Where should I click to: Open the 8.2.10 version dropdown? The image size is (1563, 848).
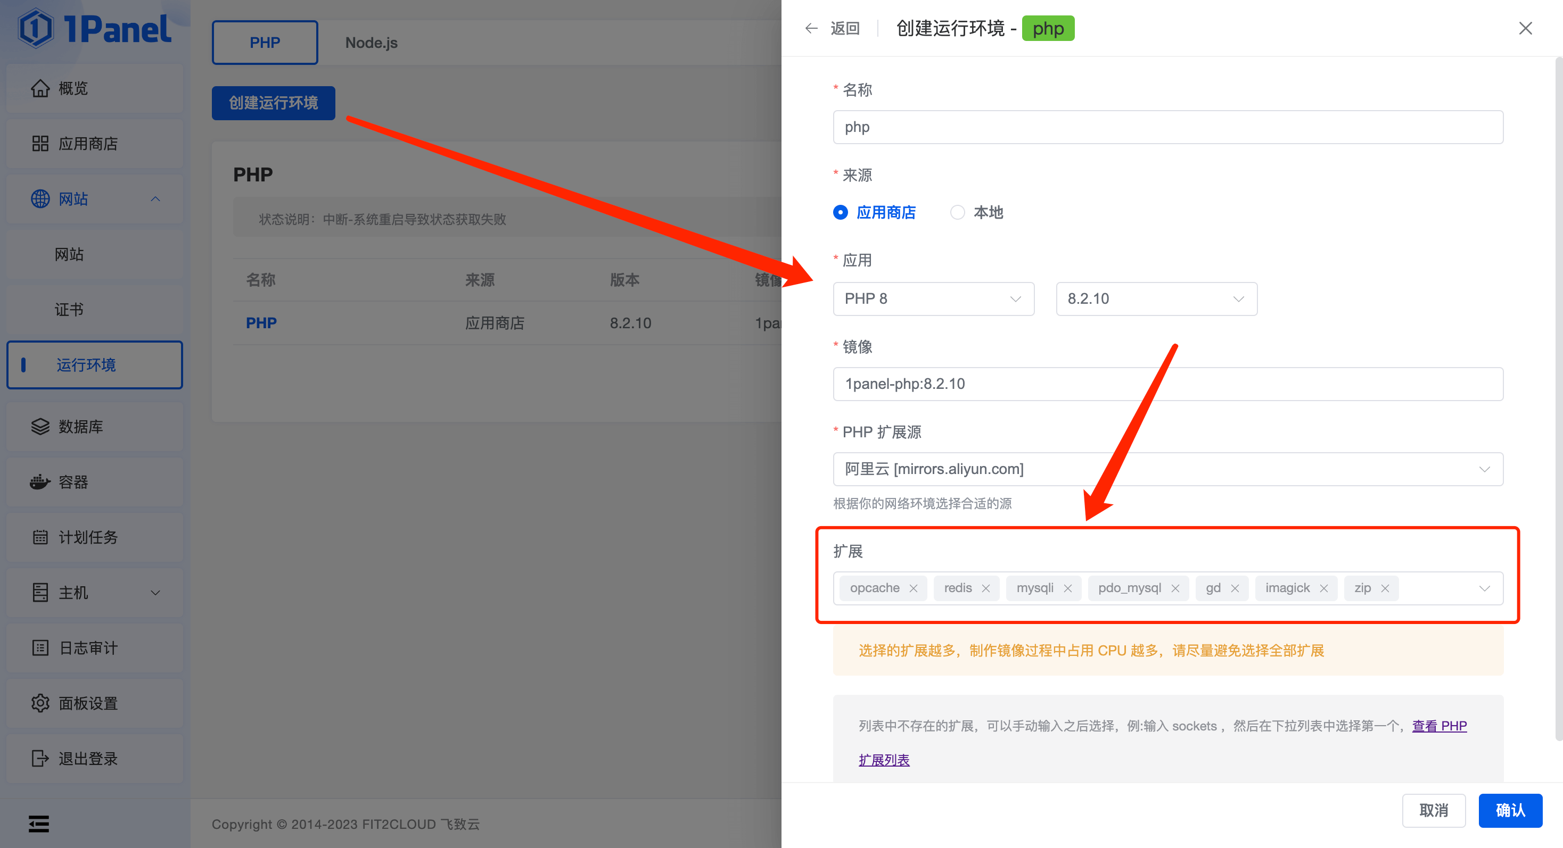coord(1156,299)
